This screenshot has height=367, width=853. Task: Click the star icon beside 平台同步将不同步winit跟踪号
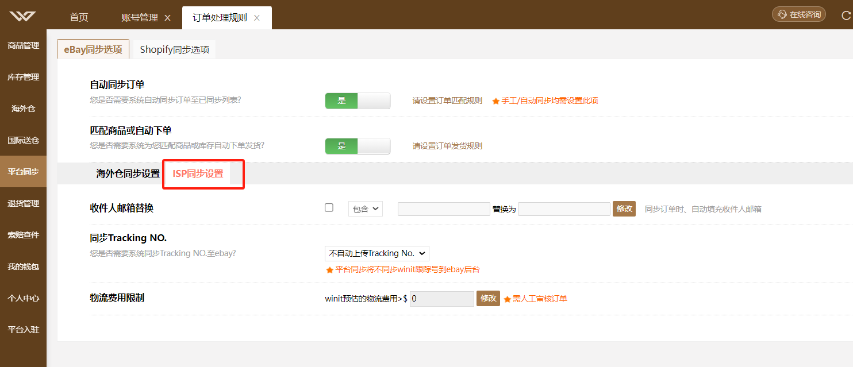point(329,269)
